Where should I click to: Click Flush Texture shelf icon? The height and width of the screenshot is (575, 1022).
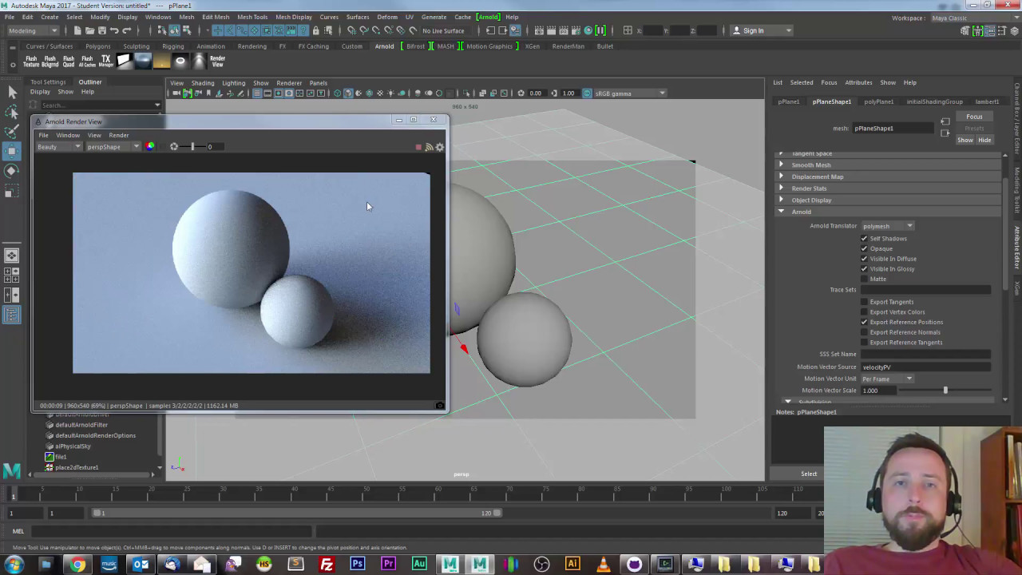31,61
